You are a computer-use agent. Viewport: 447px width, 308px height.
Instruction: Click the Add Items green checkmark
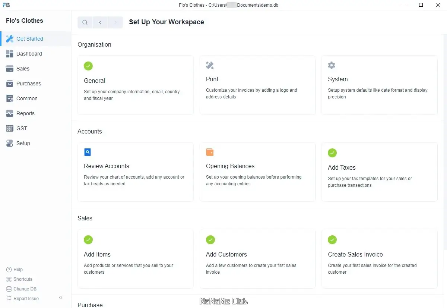pos(88,240)
